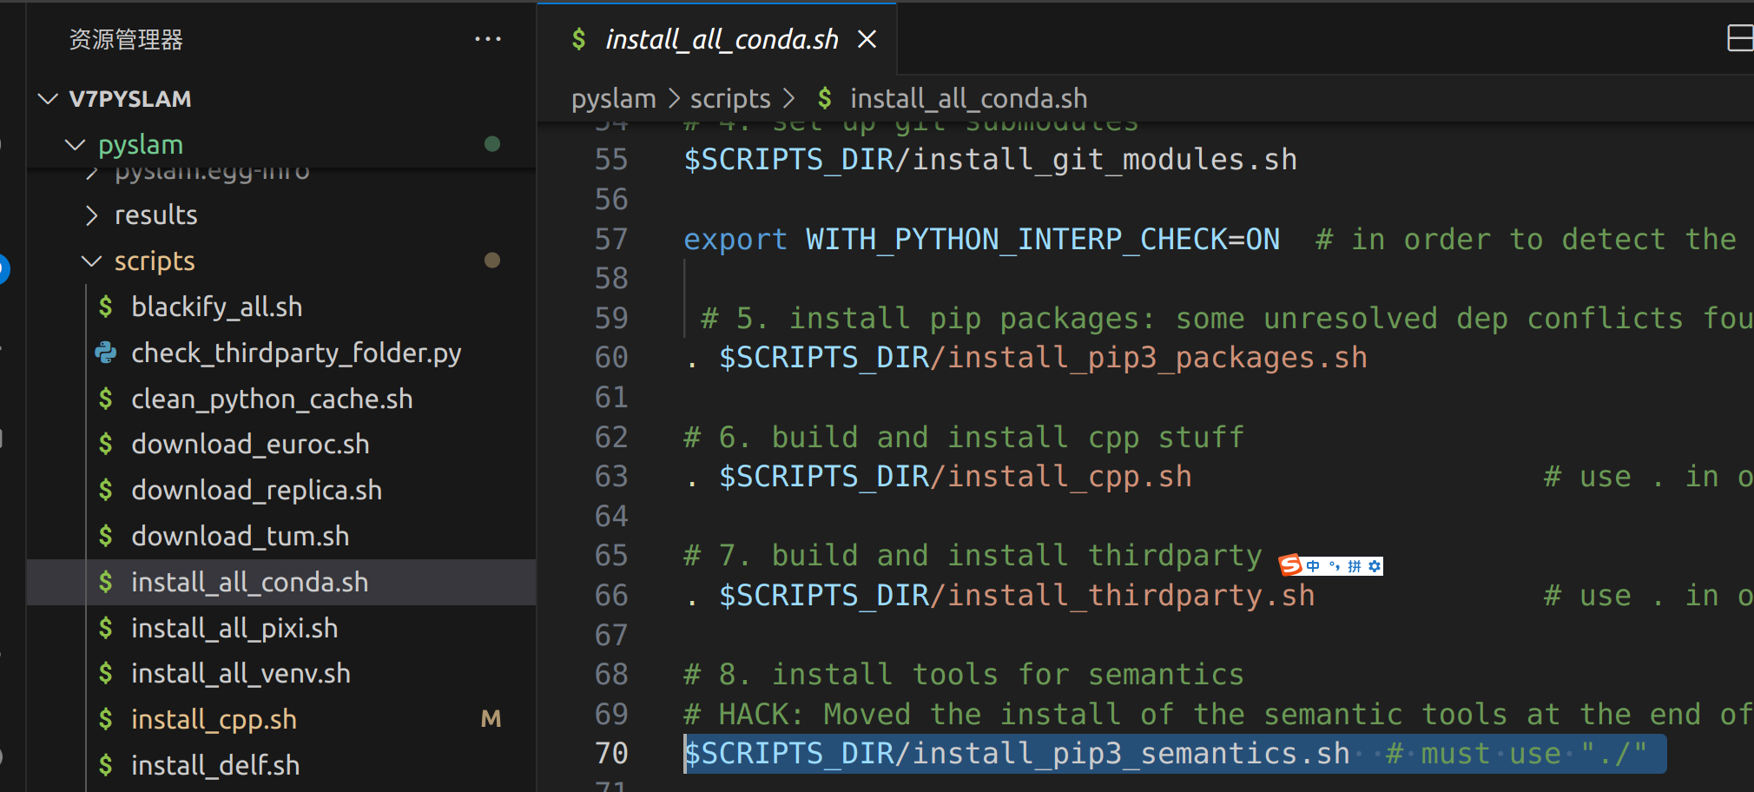1754x792 pixels.
Task: Open download_tum.sh from the file tree
Action: (x=240, y=537)
